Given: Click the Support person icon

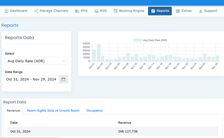Looking at the screenshot, I should point(200,11).
